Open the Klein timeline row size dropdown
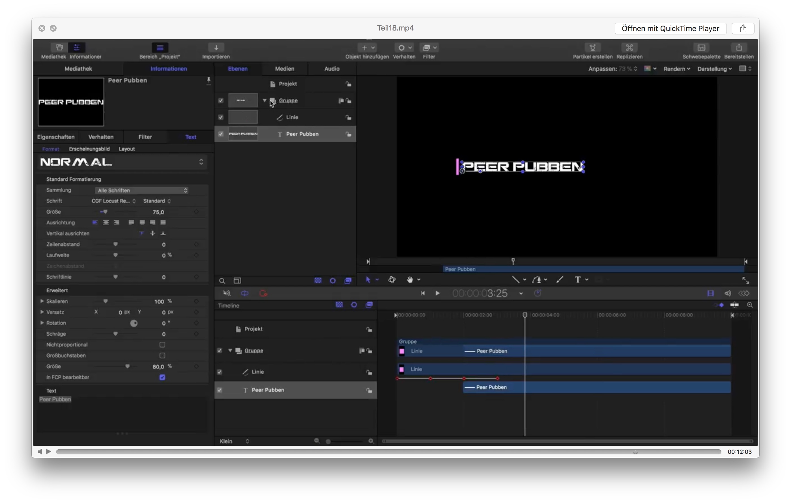The image size is (791, 503). [234, 441]
